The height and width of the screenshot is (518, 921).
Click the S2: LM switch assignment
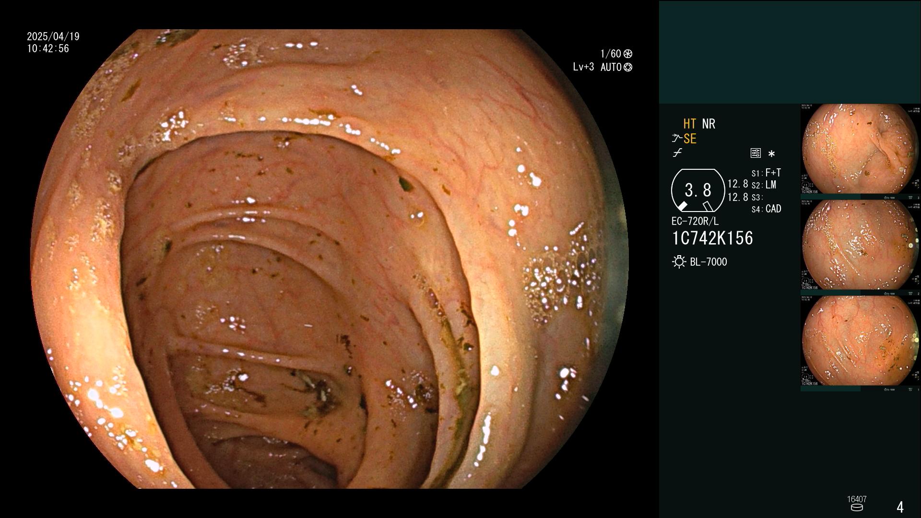[764, 185]
